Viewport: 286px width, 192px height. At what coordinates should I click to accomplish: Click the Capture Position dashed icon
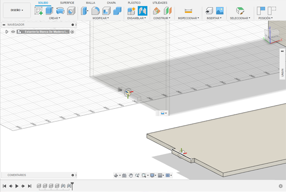[x=272, y=11]
